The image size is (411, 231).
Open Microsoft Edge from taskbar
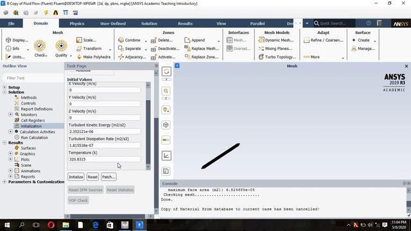96,225
